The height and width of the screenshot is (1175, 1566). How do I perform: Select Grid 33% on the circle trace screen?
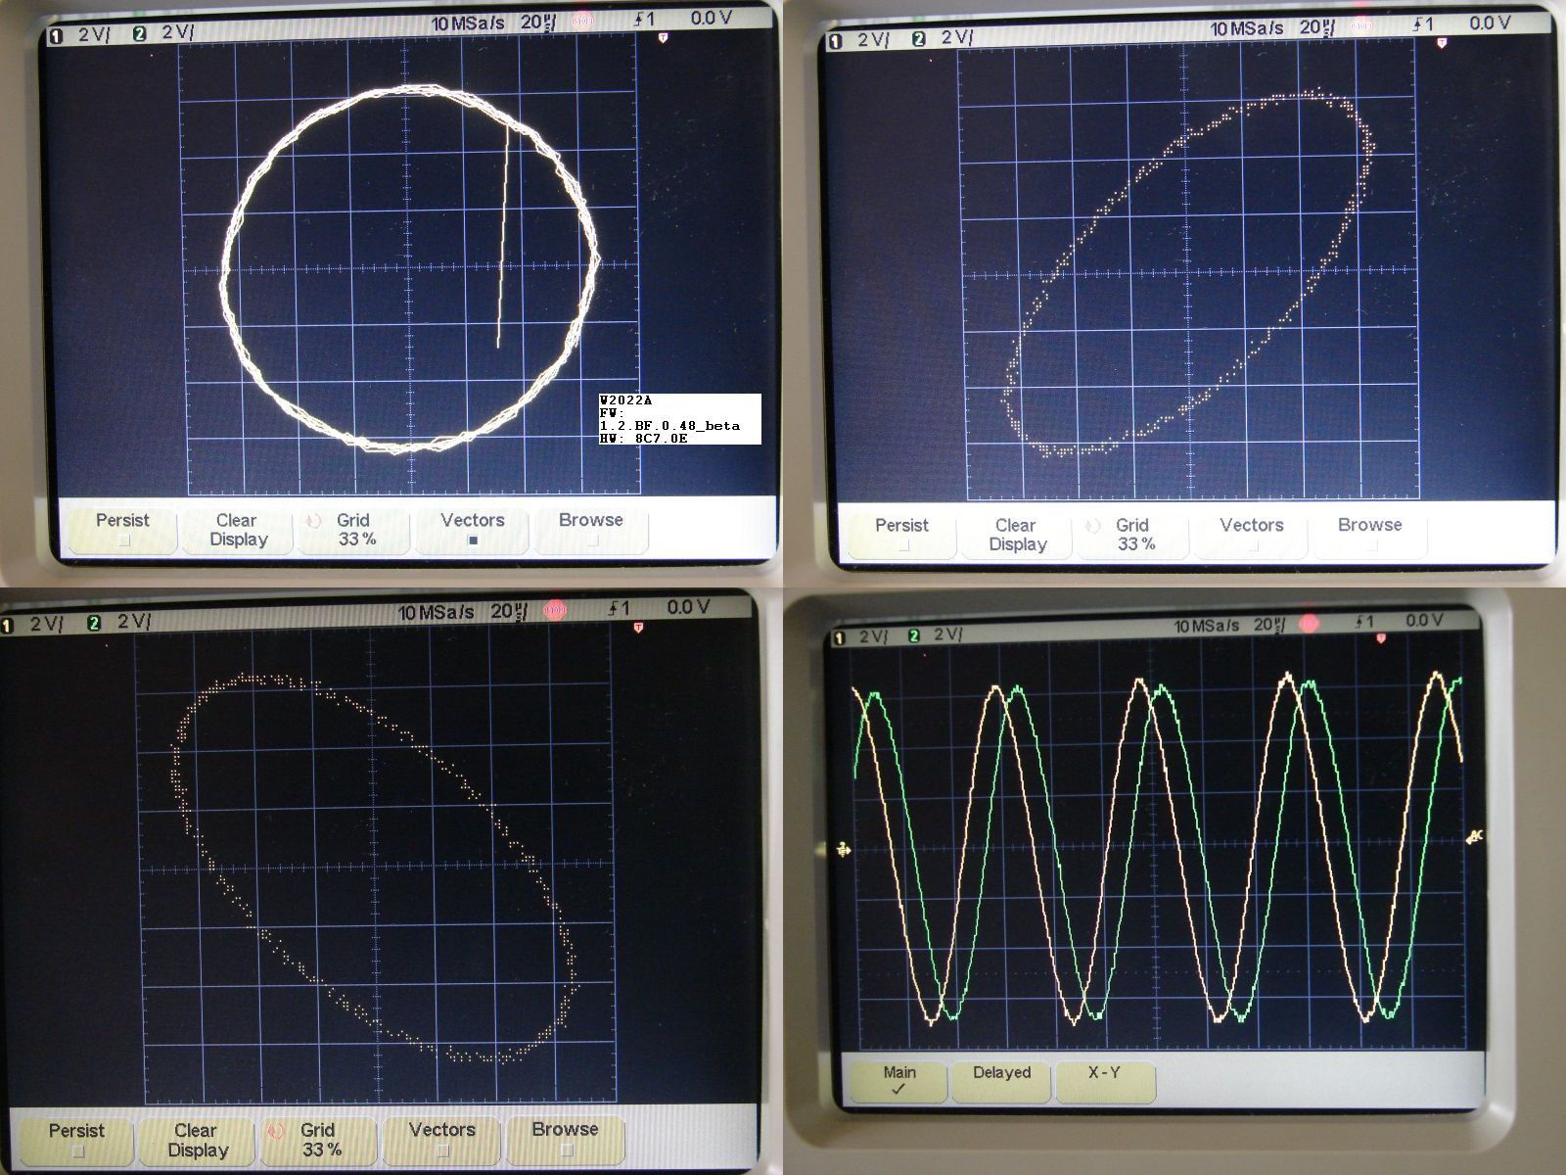[x=354, y=530]
